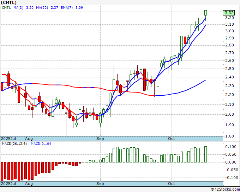Click the 1.90 price axis label

click(x=230, y=125)
